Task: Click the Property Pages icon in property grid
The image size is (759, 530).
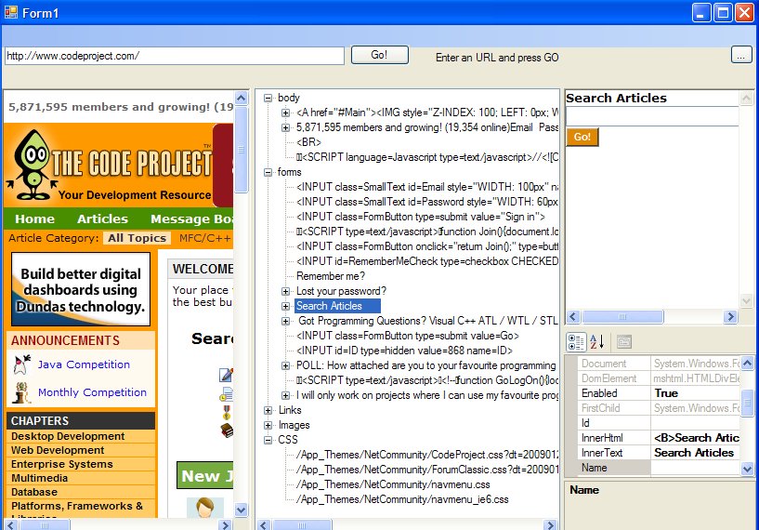Action: point(624,342)
